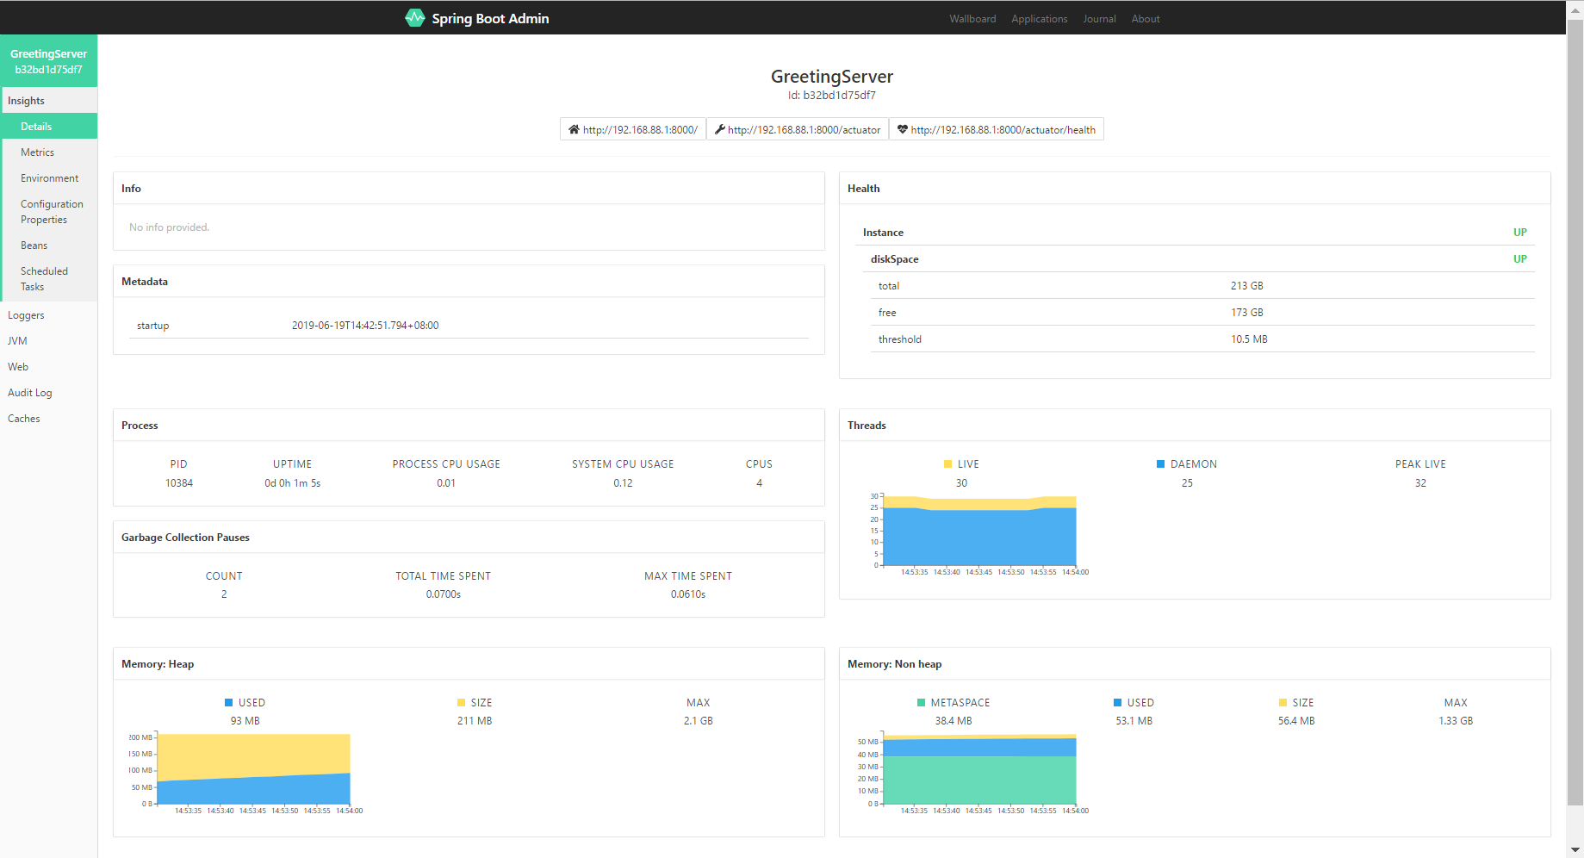This screenshot has width=1584, height=858.
Task: Click the Spring Boot Admin heartbeat logo
Action: click(x=415, y=18)
